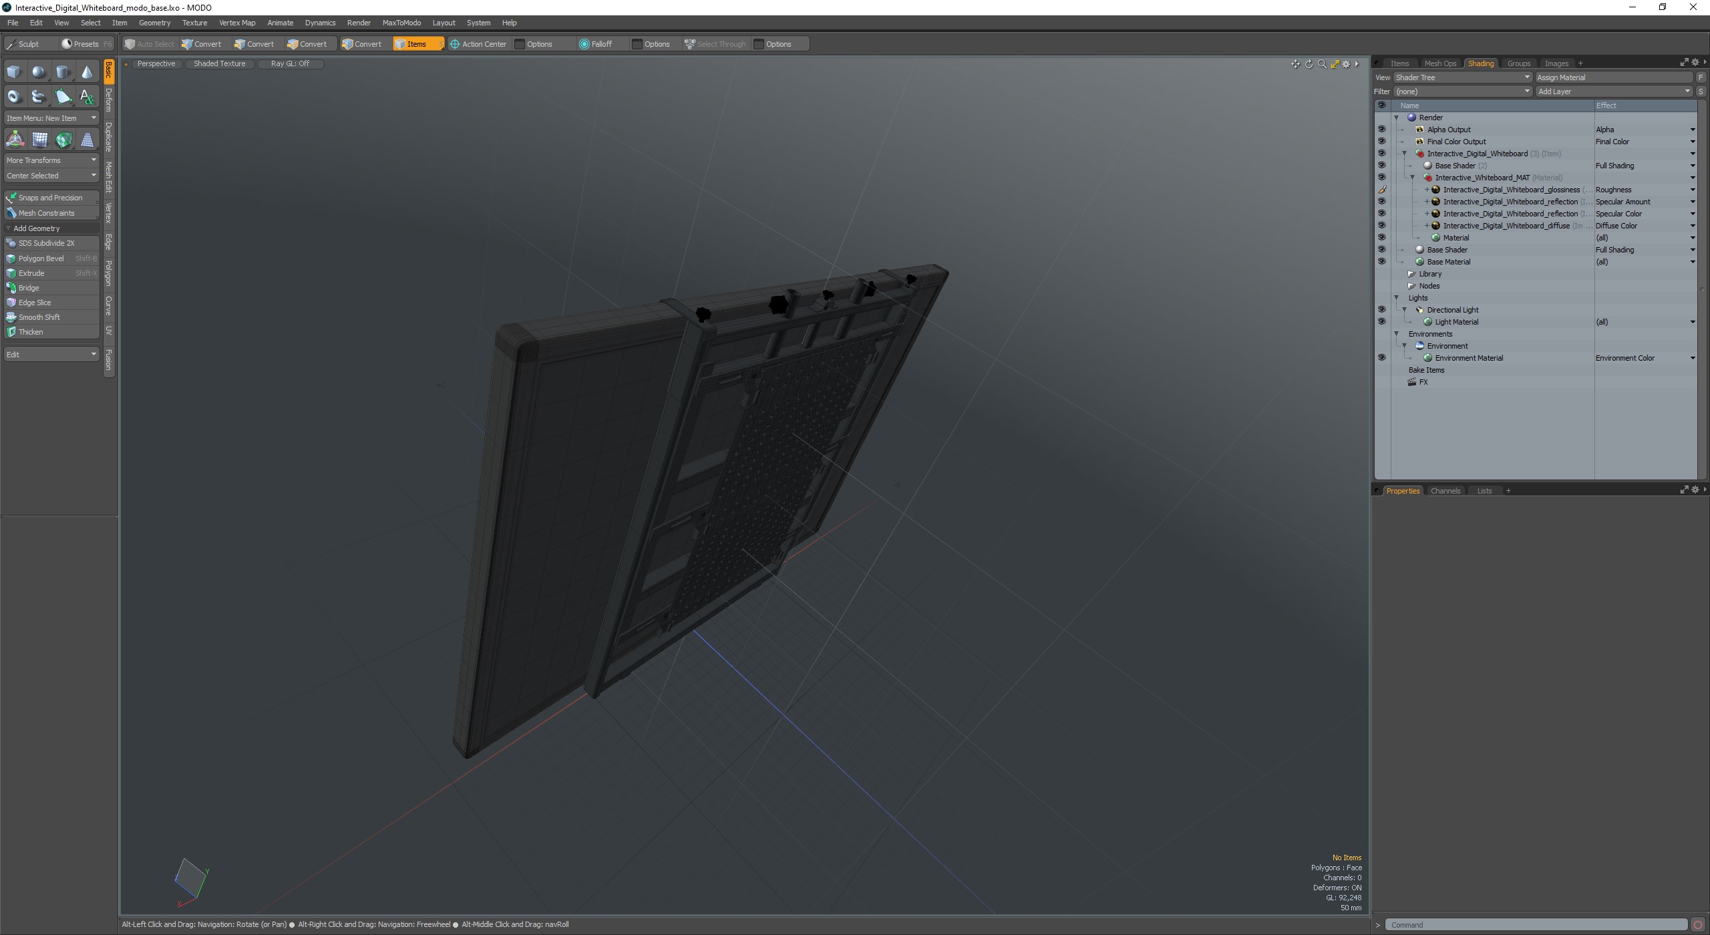Toggle visibility of Interactive_Whiteboard_MAT

[1381, 178]
